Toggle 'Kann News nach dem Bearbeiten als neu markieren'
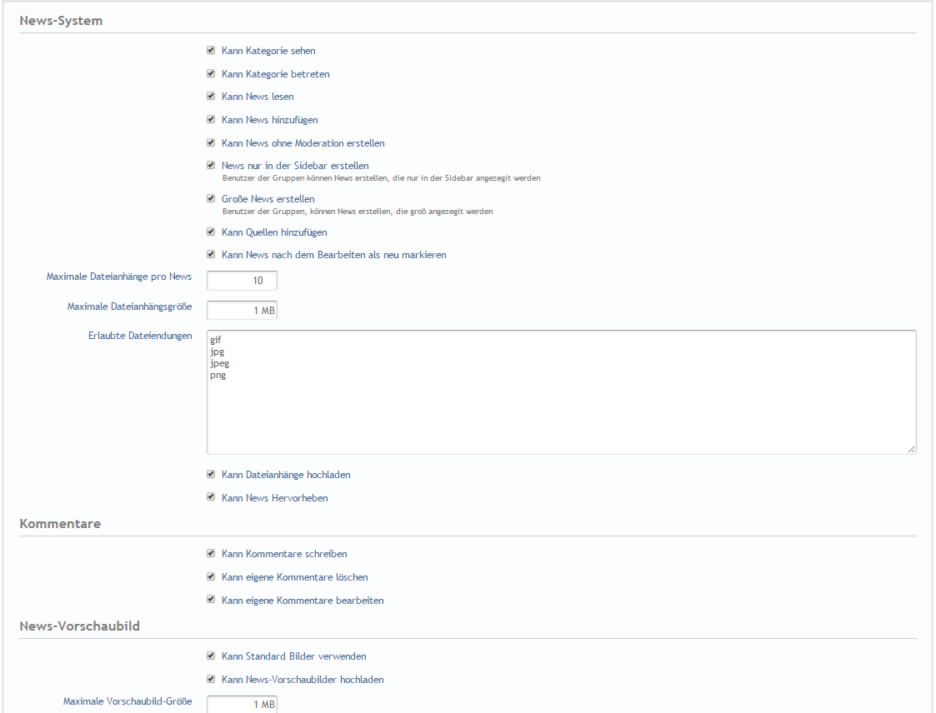This screenshot has height=713, width=936. tap(211, 255)
